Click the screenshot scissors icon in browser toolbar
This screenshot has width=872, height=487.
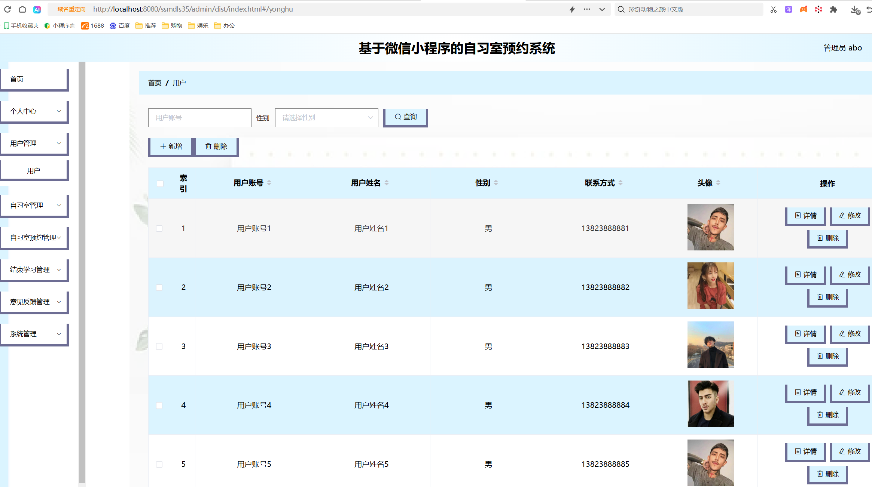click(774, 9)
